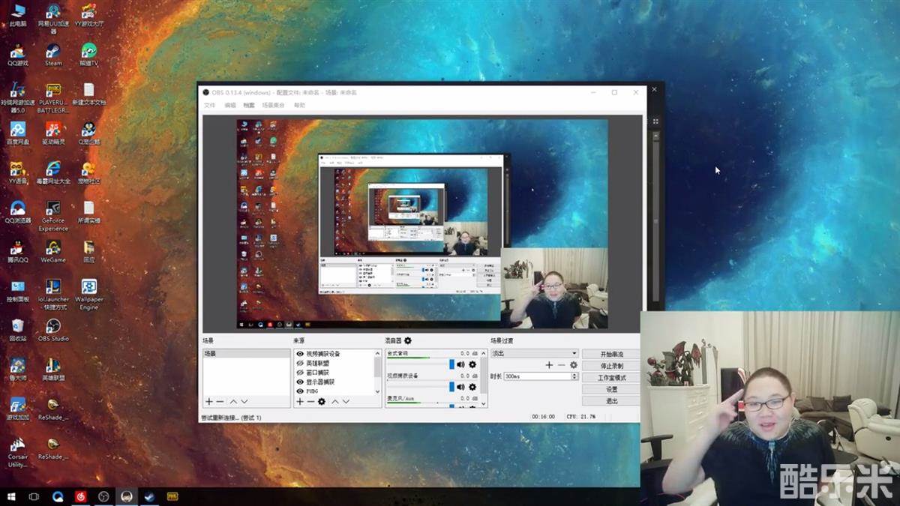Show the 英雄联盟 source via eye icon
Viewport: 900px width, 506px height.
pos(300,363)
